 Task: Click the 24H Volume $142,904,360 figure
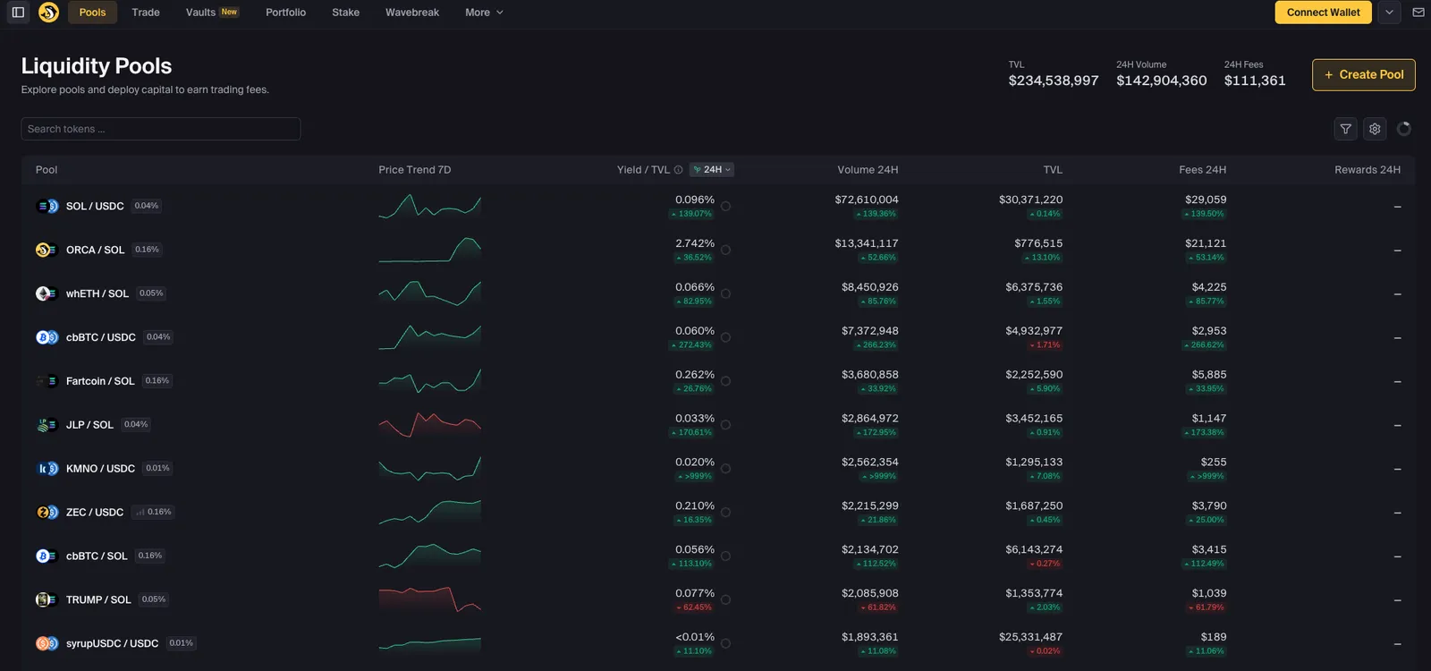(x=1162, y=81)
